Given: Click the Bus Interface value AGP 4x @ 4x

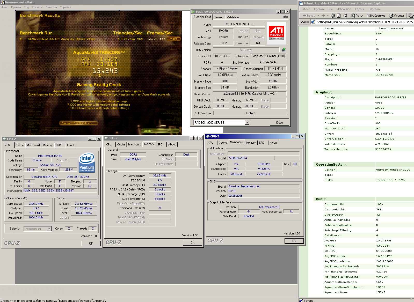Looking at the screenshot, I should pyautogui.click(x=268, y=62).
